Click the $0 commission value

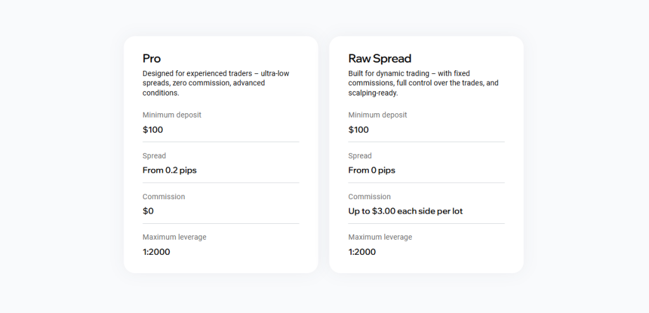click(148, 211)
